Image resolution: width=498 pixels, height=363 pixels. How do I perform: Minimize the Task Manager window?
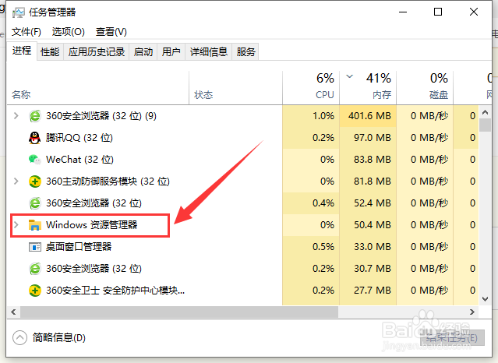pyautogui.click(x=403, y=12)
